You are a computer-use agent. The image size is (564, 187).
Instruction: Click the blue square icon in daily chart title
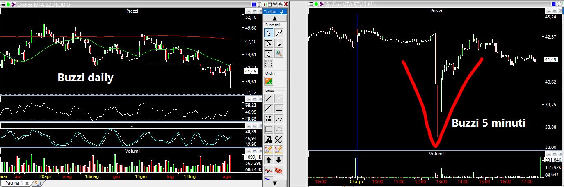pos(254,4)
